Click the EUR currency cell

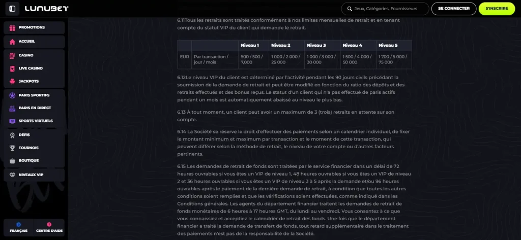[185, 60]
